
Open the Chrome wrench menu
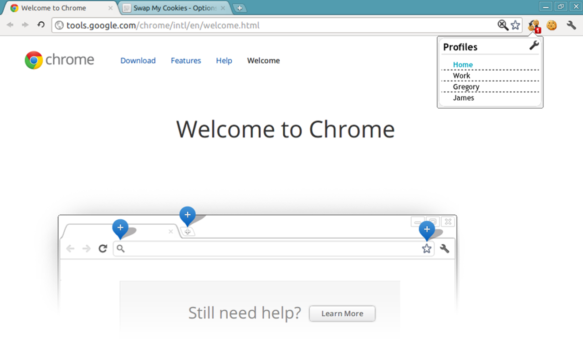pyautogui.click(x=572, y=25)
